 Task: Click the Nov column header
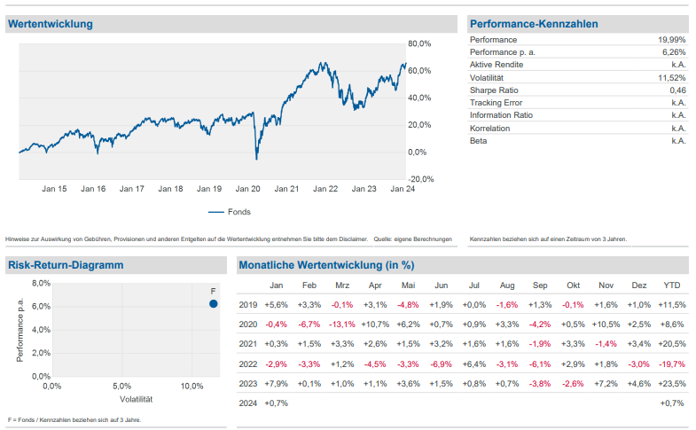click(606, 285)
